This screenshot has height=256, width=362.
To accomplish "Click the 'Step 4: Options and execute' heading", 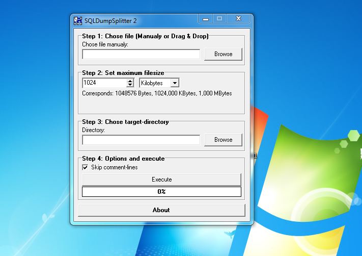I will (123, 159).
